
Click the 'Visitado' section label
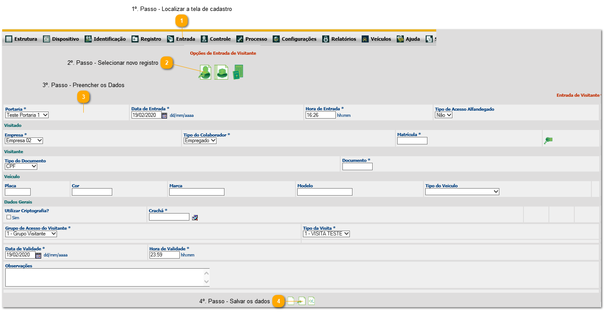tap(13, 126)
